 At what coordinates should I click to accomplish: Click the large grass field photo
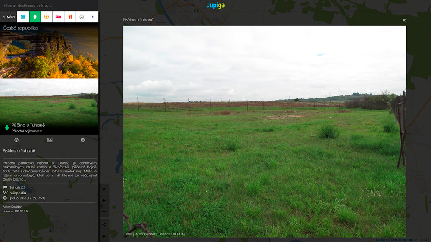coord(265,132)
